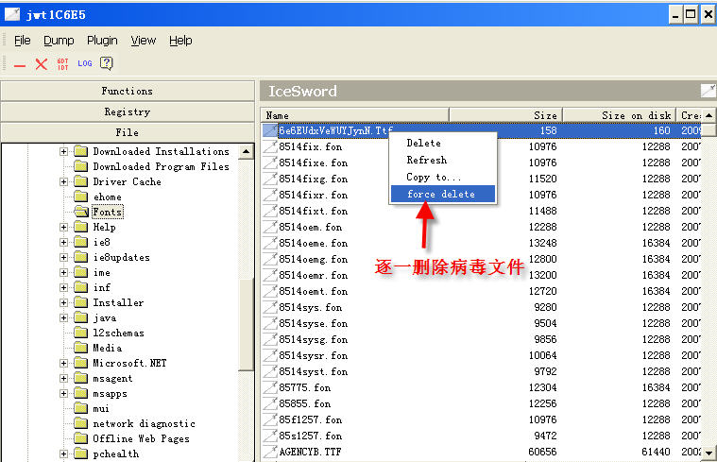Screen dimensions: 717x462
Task: Open the File panel button
Action: [x=128, y=132]
